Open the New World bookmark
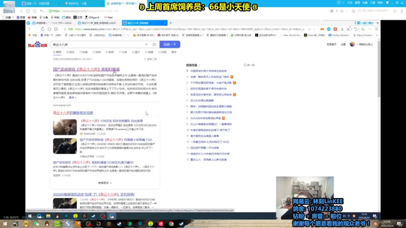406x228 pixels. point(290,35)
